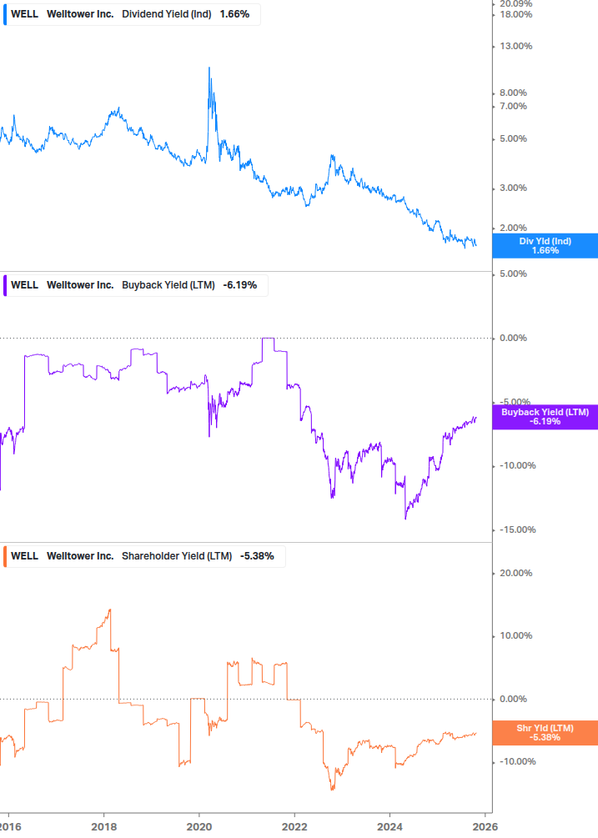Screen dimensions: 598x838
Task: Click the orange Shr Yld (LTM) value badge
Action: click(x=545, y=733)
